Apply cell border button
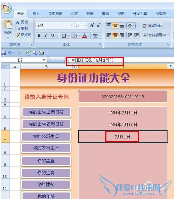This screenshot has width=174, height=199. click(64, 35)
